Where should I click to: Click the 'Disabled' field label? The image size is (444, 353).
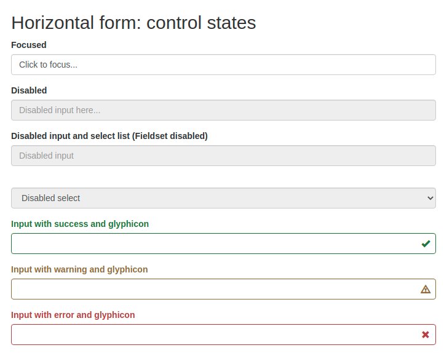point(29,90)
